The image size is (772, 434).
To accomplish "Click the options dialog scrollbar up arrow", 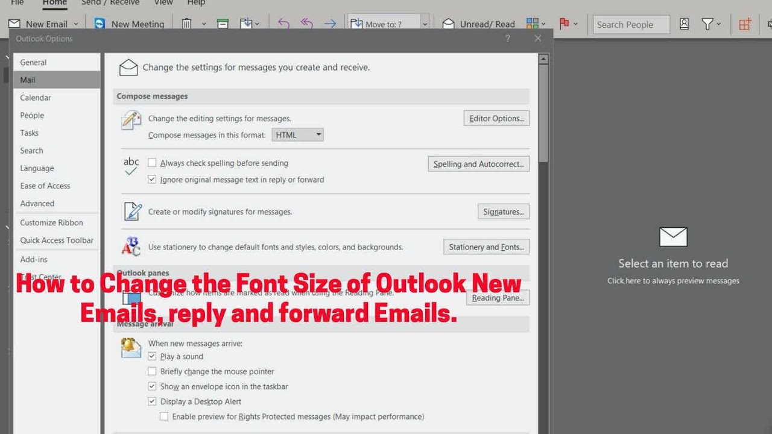I will (x=543, y=59).
